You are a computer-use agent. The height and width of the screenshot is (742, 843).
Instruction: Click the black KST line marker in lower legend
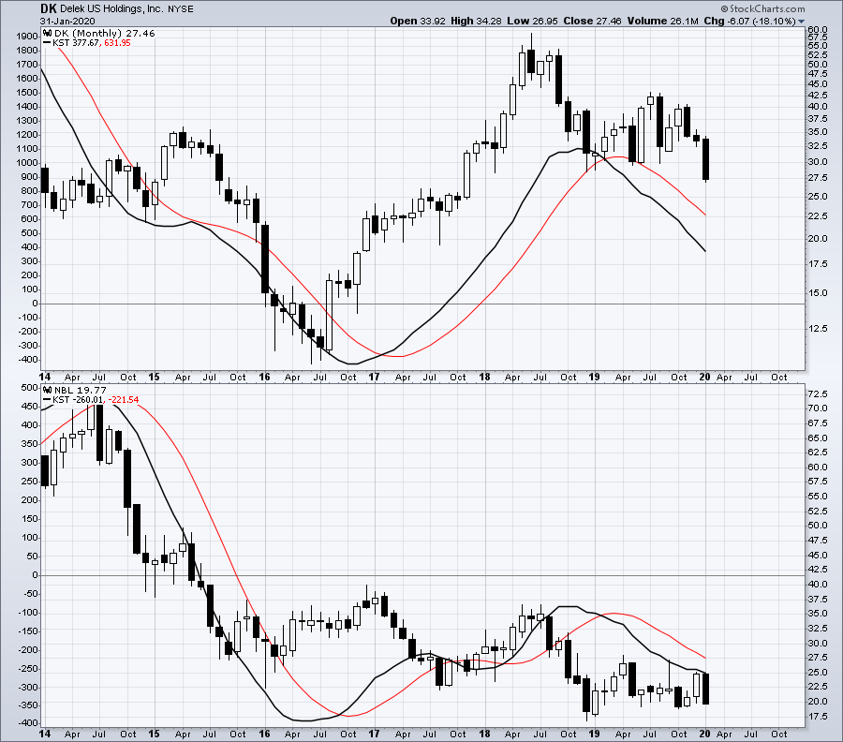49,399
